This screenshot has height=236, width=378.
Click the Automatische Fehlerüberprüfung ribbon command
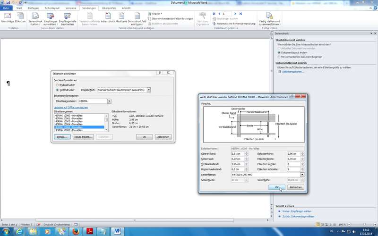[234, 23]
